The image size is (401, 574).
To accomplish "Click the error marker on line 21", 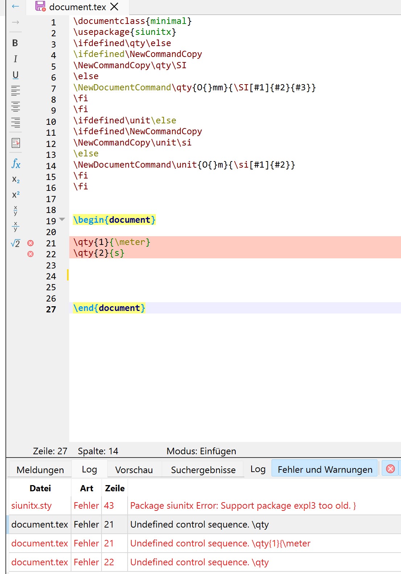I will coord(30,243).
